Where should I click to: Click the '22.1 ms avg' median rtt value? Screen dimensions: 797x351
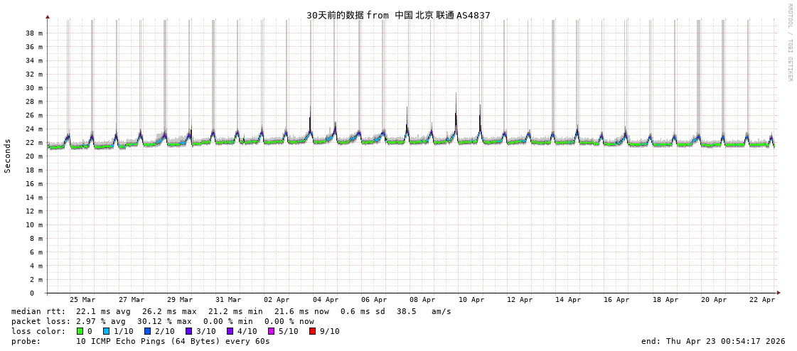pyautogui.click(x=103, y=311)
